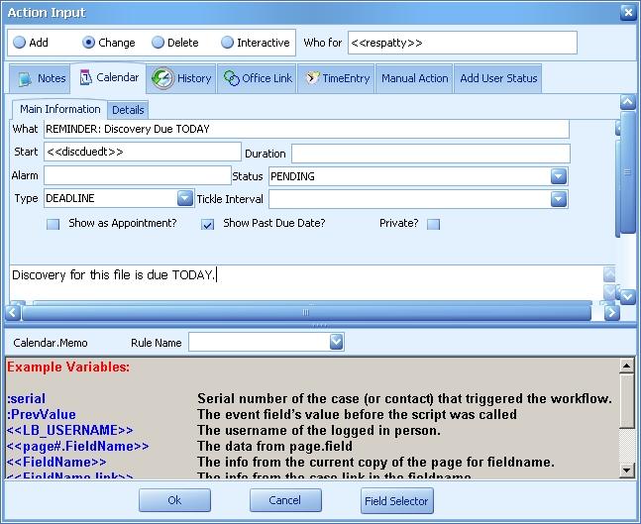641x524 pixels.
Task: Click the horizontal scrollbar right arrow
Action: 611,313
